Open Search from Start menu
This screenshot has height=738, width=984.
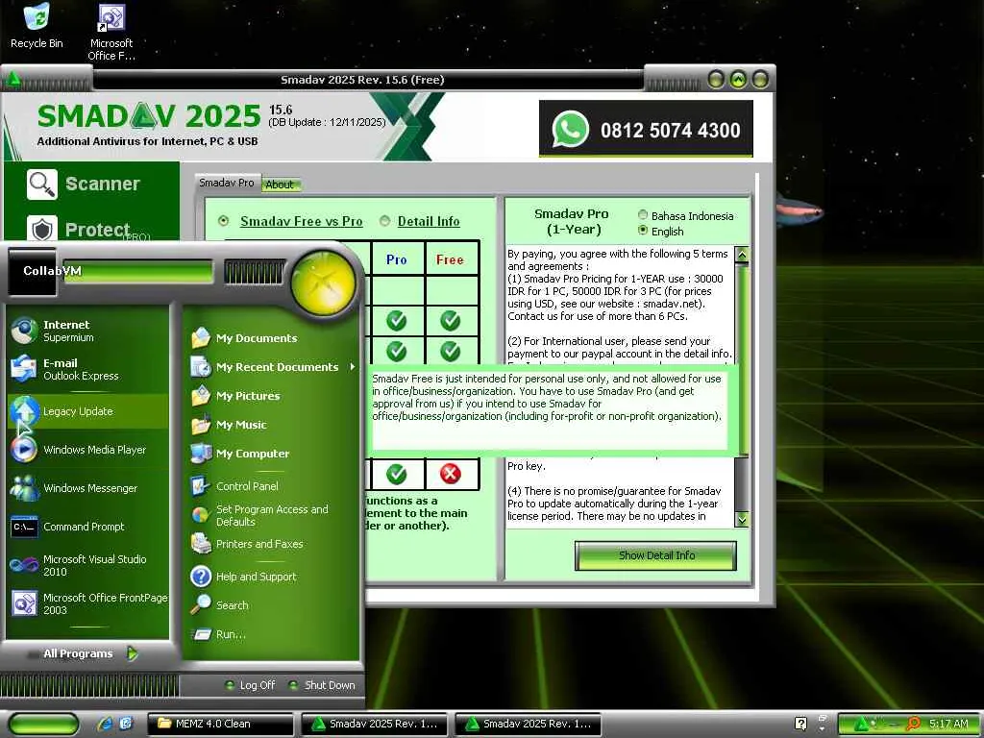(x=271, y=605)
